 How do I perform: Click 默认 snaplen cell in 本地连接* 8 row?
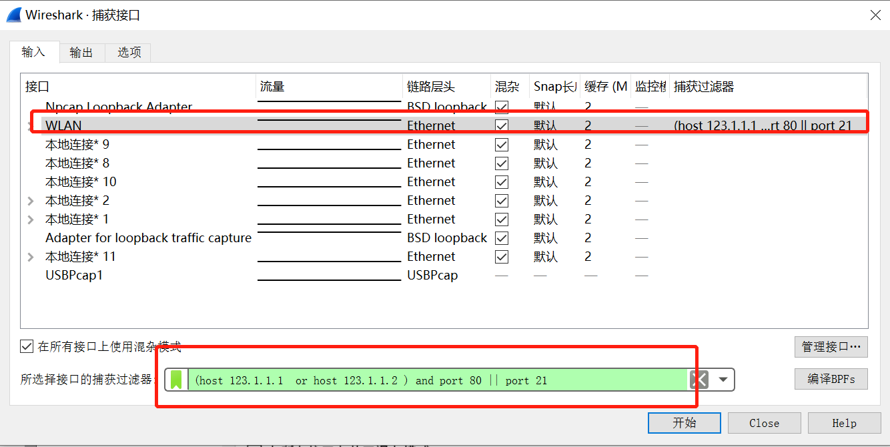[546, 163]
